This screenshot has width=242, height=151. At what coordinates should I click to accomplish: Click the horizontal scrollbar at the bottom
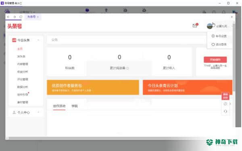coord(108,138)
